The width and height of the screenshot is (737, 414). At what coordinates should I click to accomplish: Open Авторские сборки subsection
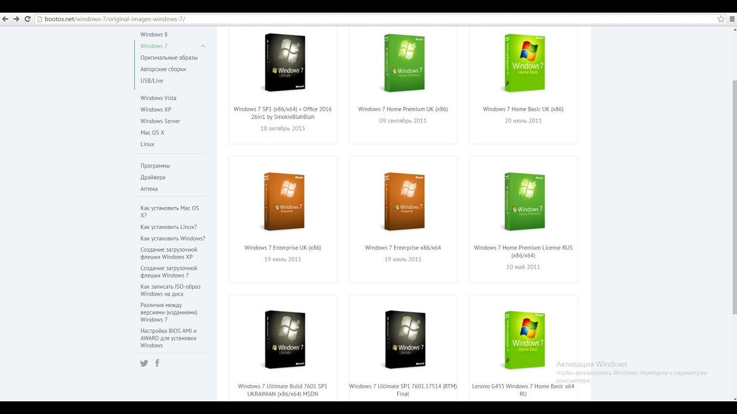coord(163,69)
